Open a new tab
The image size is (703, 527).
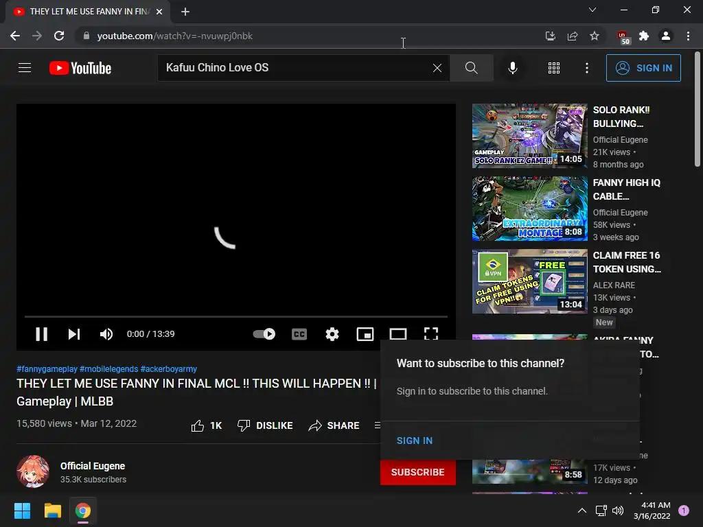[x=185, y=12]
